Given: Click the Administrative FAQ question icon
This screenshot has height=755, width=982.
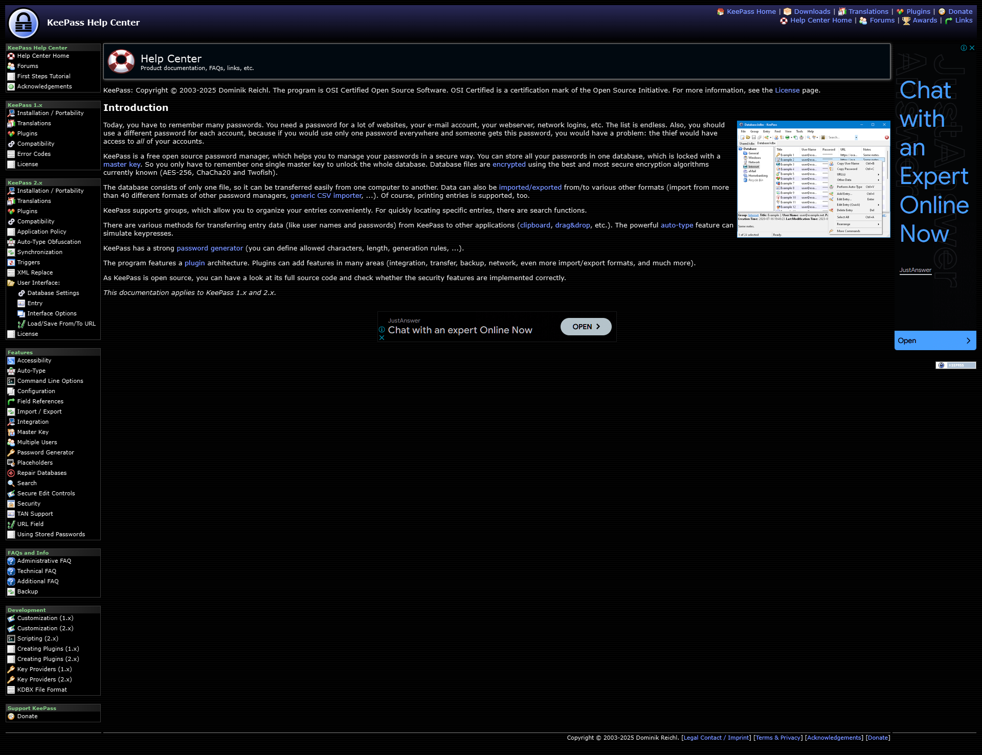Looking at the screenshot, I should pos(11,561).
